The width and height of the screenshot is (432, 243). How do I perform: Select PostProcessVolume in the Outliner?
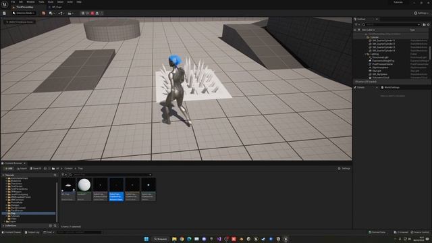click(x=383, y=64)
